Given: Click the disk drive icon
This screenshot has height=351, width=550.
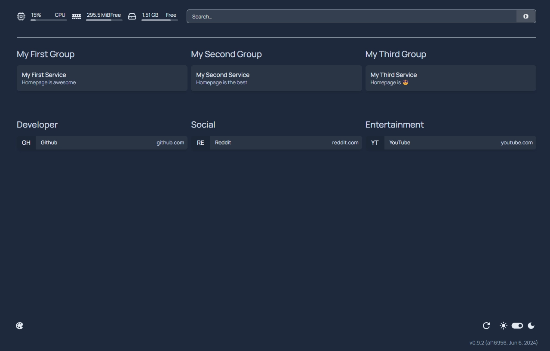Looking at the screenshot, I should (132, 16).
